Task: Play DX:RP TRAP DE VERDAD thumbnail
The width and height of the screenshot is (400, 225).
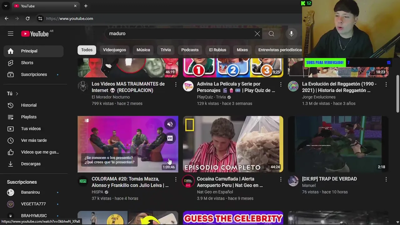Action: [x=338, y=144]
